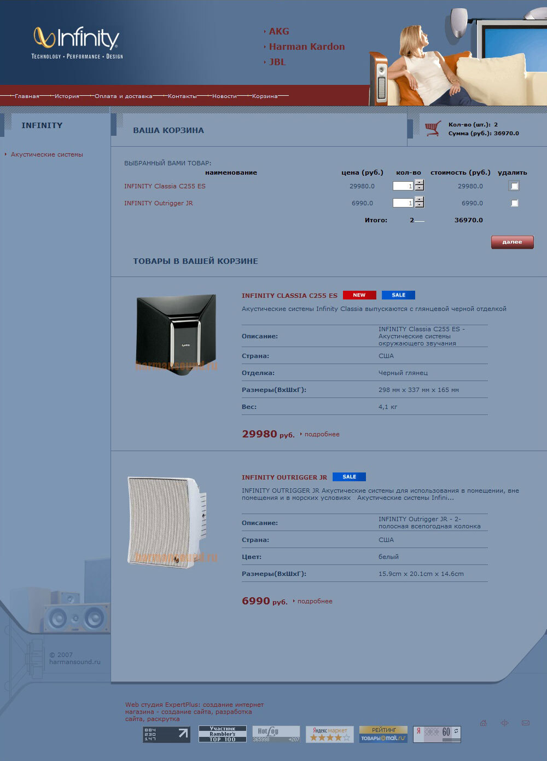Increase quantity of Outrigger JR

click(420, 200)
